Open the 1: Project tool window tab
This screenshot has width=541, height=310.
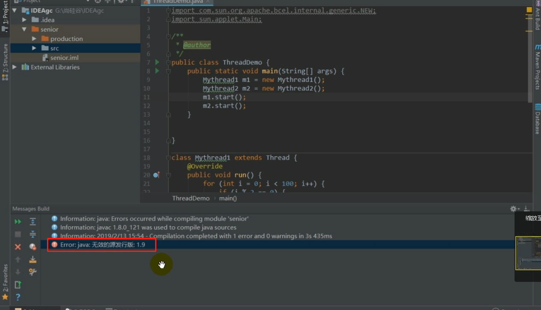pyautogui.click(x=5, y=16)
